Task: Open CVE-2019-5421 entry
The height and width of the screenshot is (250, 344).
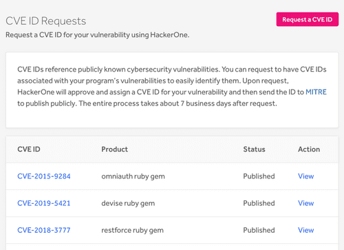Action: point(44,203)
